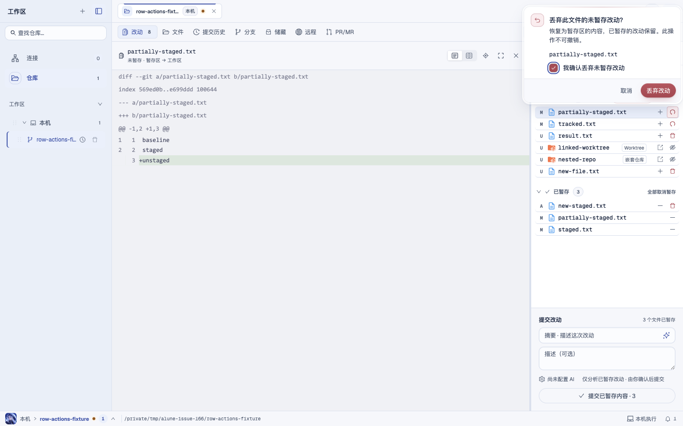Close the partially-staged.txt diff view
The height and width of the screenshot is (426, 683).
pos(516,56)
